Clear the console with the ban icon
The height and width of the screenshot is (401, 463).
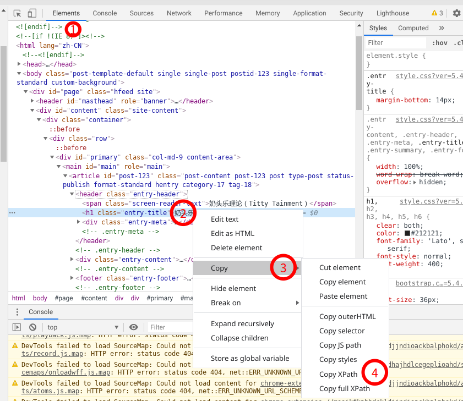(33, 327)
